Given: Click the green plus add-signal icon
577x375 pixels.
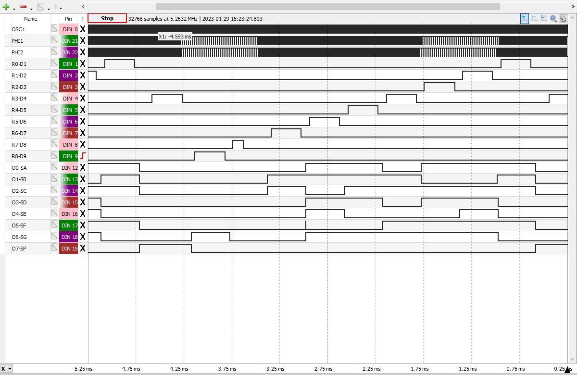Looking at the screenshot, I should click(x=6, y=7).
